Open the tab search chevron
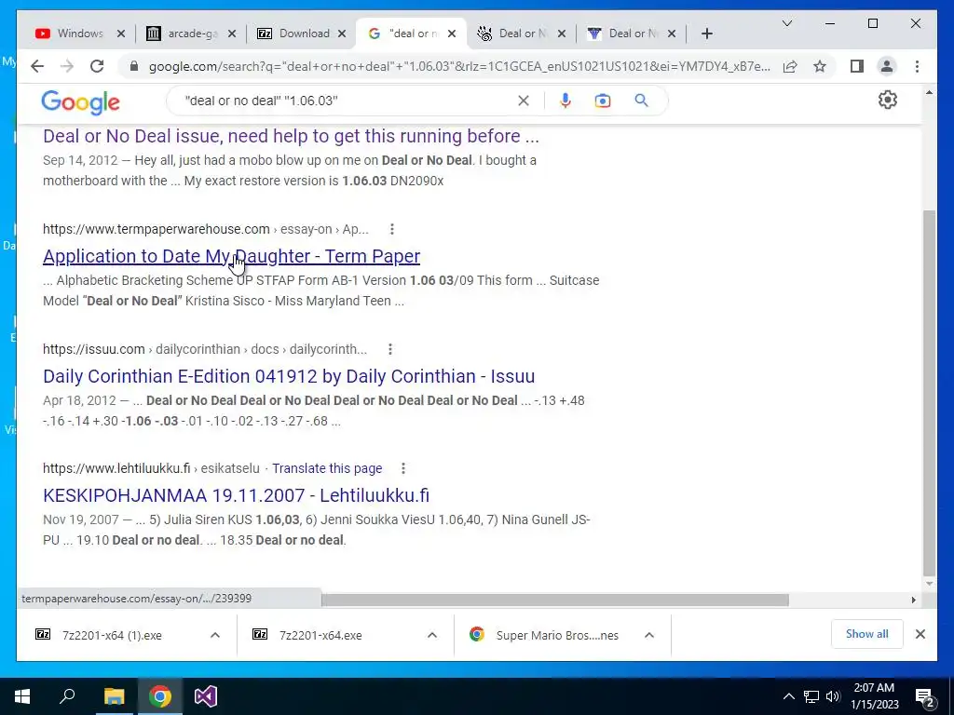 tap(786, 23)
